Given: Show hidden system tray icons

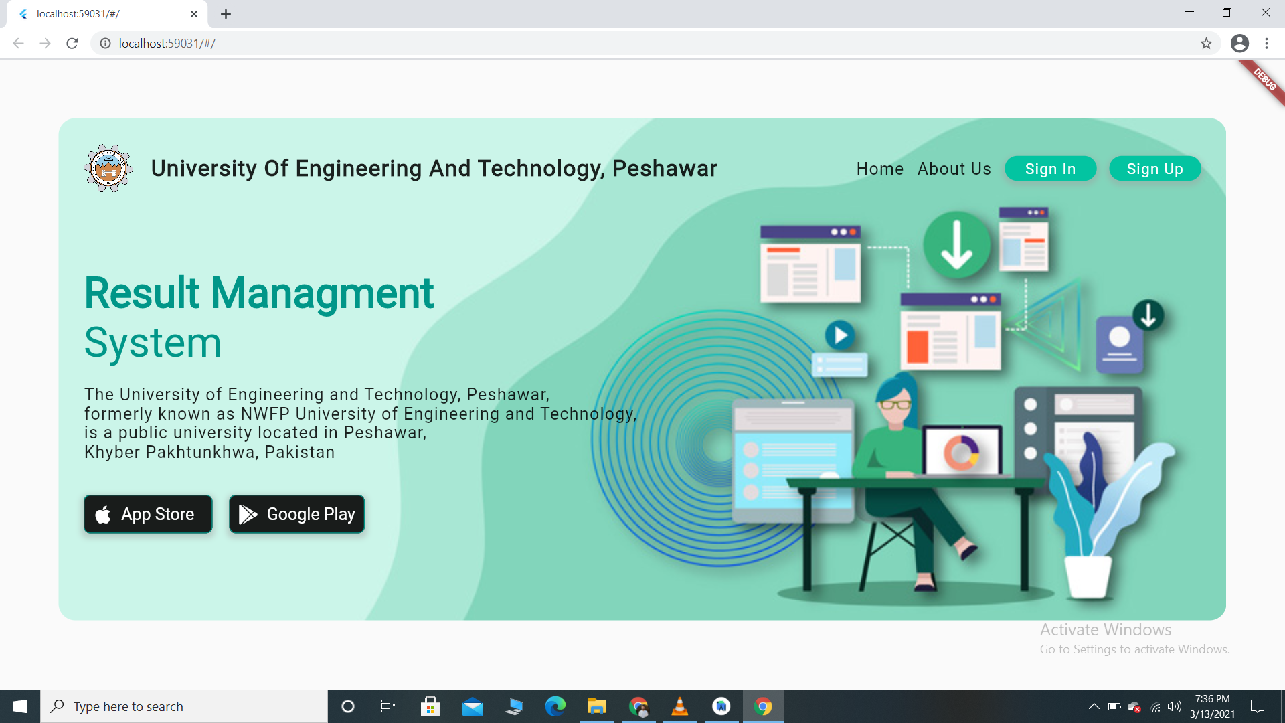Looking at the screenshot, I should pyautogui.click(x=1094, y=706).
